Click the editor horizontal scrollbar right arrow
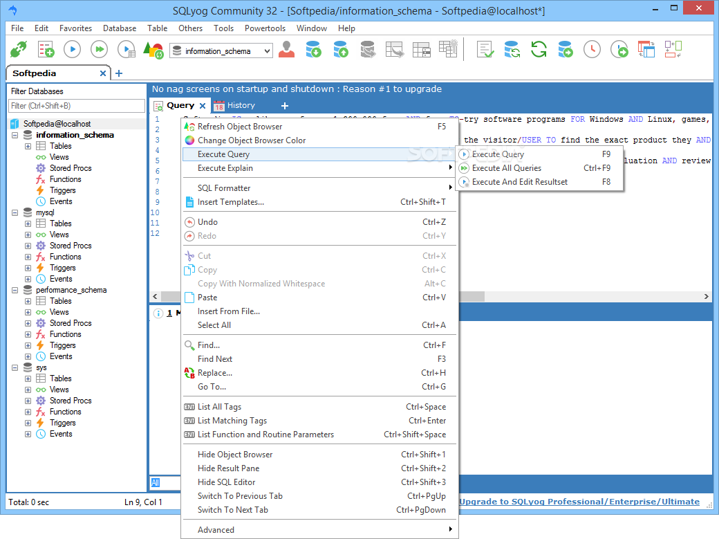Screen dimensions: 719x539 pos(706,297)
